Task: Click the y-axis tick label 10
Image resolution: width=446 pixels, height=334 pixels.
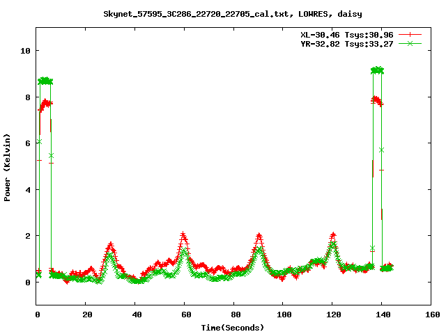Action: pos(25,51)
